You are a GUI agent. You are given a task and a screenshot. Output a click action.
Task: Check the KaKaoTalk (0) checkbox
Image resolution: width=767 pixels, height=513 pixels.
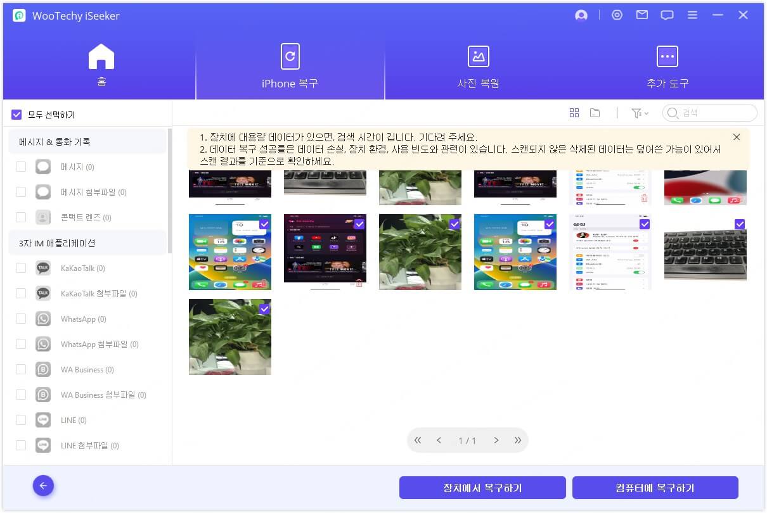pos(21,268)
